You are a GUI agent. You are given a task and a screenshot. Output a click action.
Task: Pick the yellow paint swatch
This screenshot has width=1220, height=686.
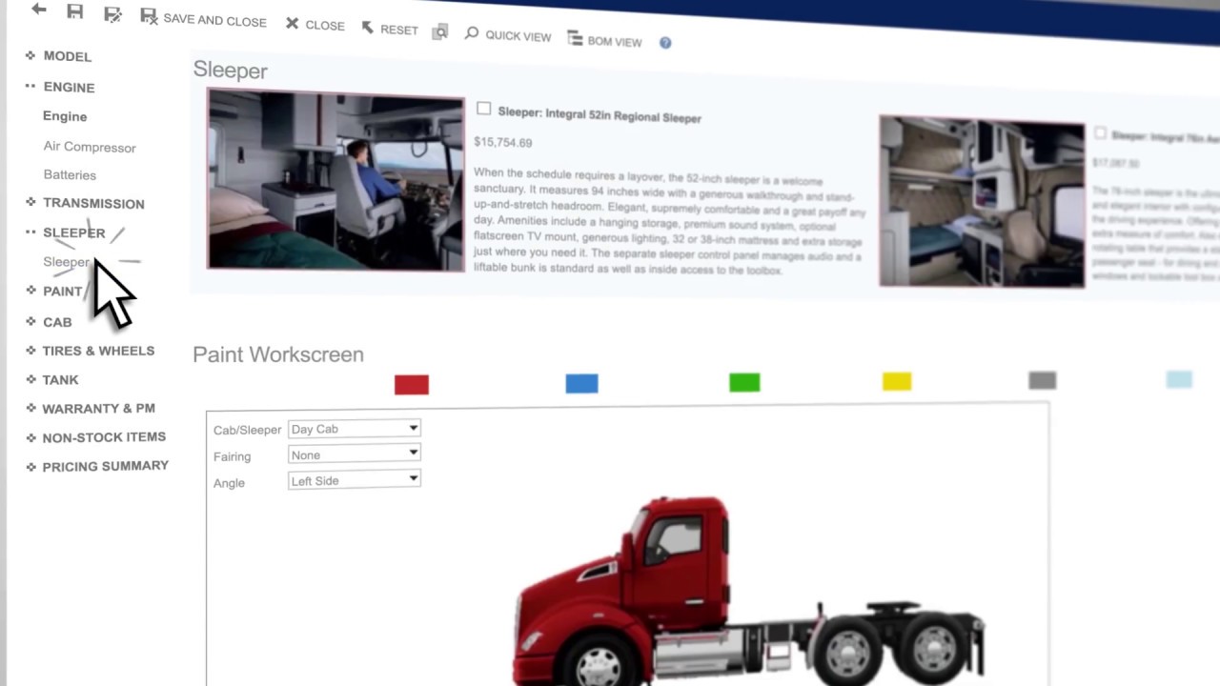click(897, 381)
